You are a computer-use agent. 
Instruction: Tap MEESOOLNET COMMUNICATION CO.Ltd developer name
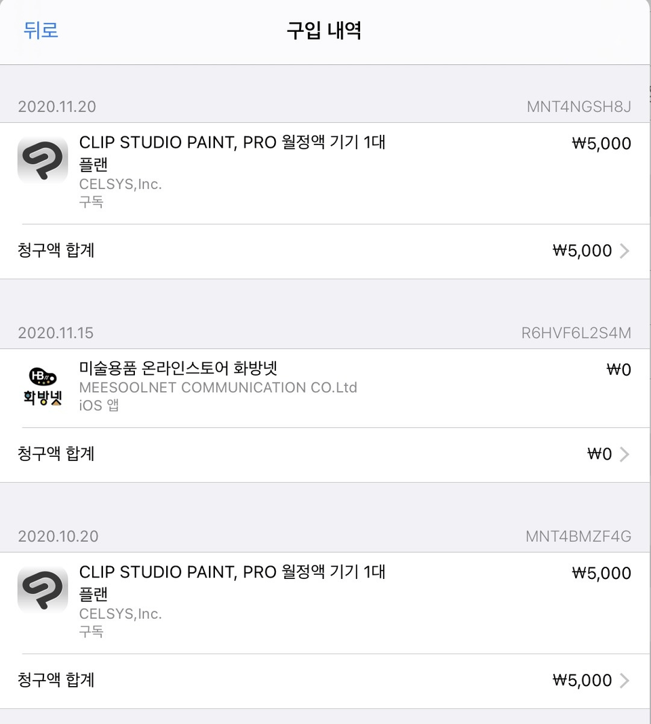click(218, 388)
